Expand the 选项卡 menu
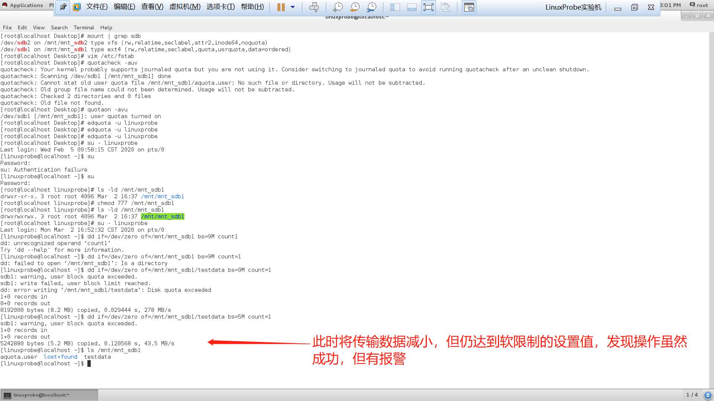 (220, 6)
